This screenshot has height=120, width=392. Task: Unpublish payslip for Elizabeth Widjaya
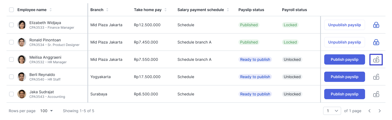(345, 25)
